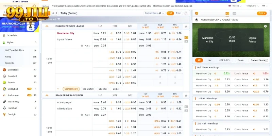Expand +73 more markets for Espanyol
The width and height of the screenshot is (272, 136).
coord(88,115)
